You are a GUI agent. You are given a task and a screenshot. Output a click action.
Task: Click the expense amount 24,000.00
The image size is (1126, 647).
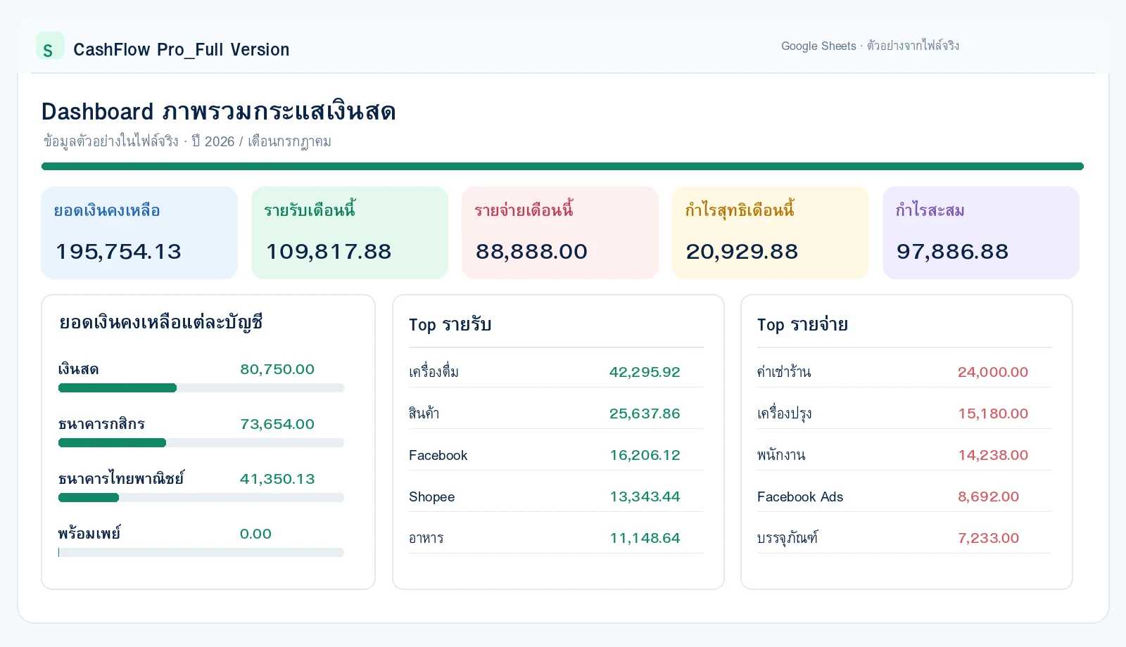click(993, 372)
